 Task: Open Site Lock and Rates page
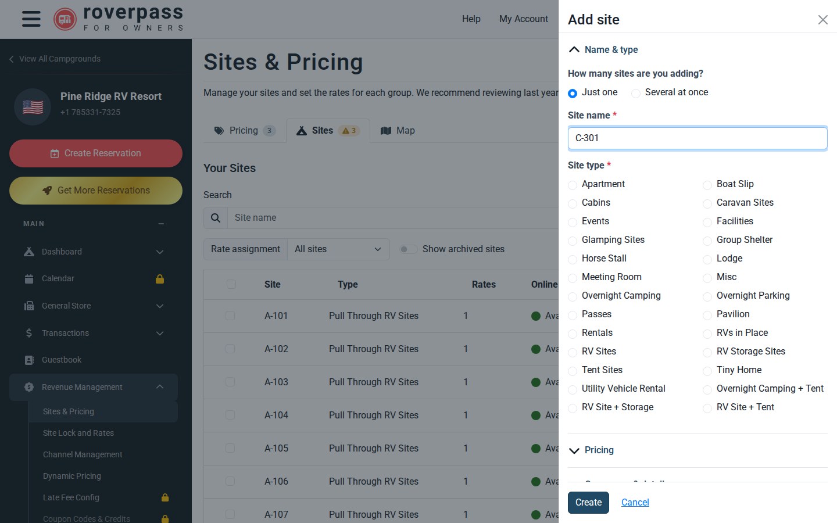78,433
